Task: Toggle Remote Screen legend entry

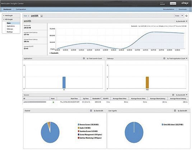Action: tap(88, 124)
